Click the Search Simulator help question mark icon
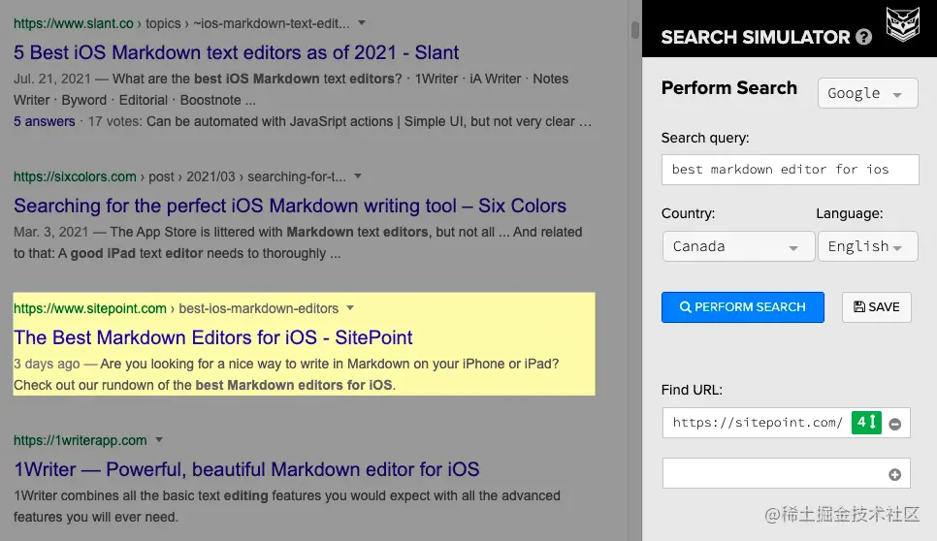Screen dimensions: 937x541 863,37
